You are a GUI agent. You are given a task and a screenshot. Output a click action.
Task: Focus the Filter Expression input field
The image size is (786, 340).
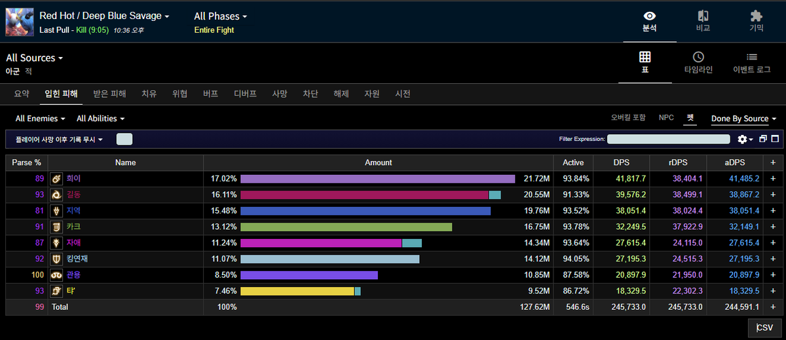(668, 139)
